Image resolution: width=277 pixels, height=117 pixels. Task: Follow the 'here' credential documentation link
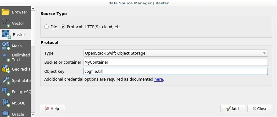pos(159,79)
